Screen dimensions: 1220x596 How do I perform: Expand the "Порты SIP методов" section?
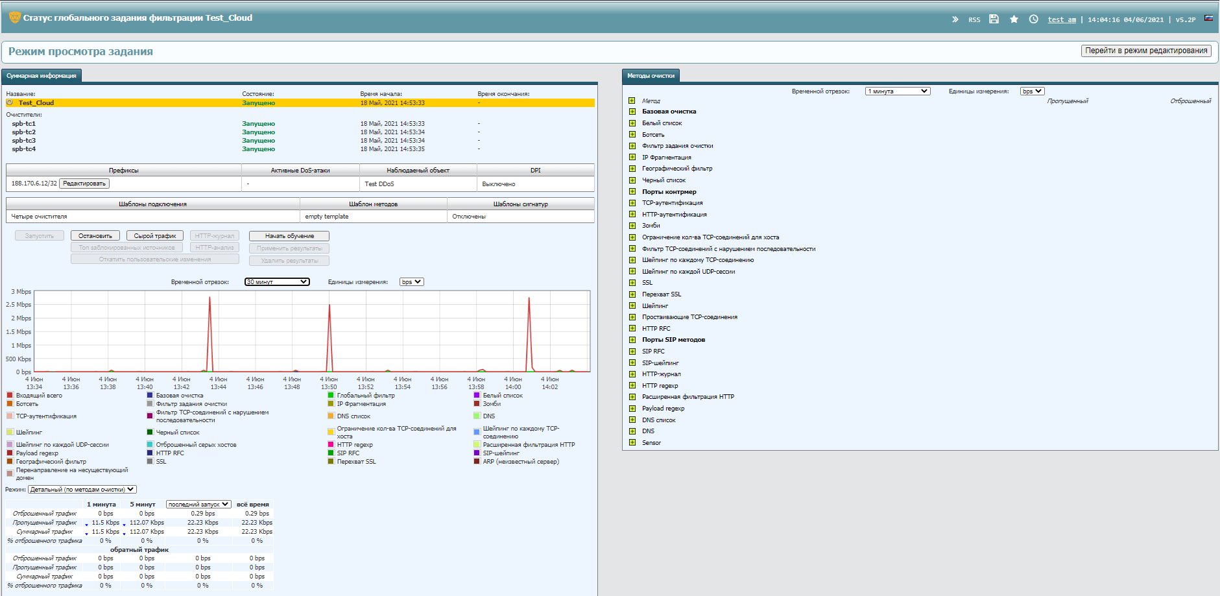632,340
